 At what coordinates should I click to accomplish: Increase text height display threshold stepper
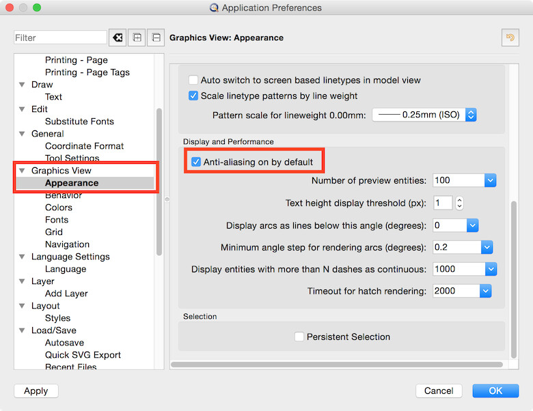pyautogui.click(x=459, y=199)
